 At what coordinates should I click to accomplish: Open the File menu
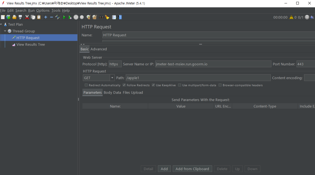point(3,10)
